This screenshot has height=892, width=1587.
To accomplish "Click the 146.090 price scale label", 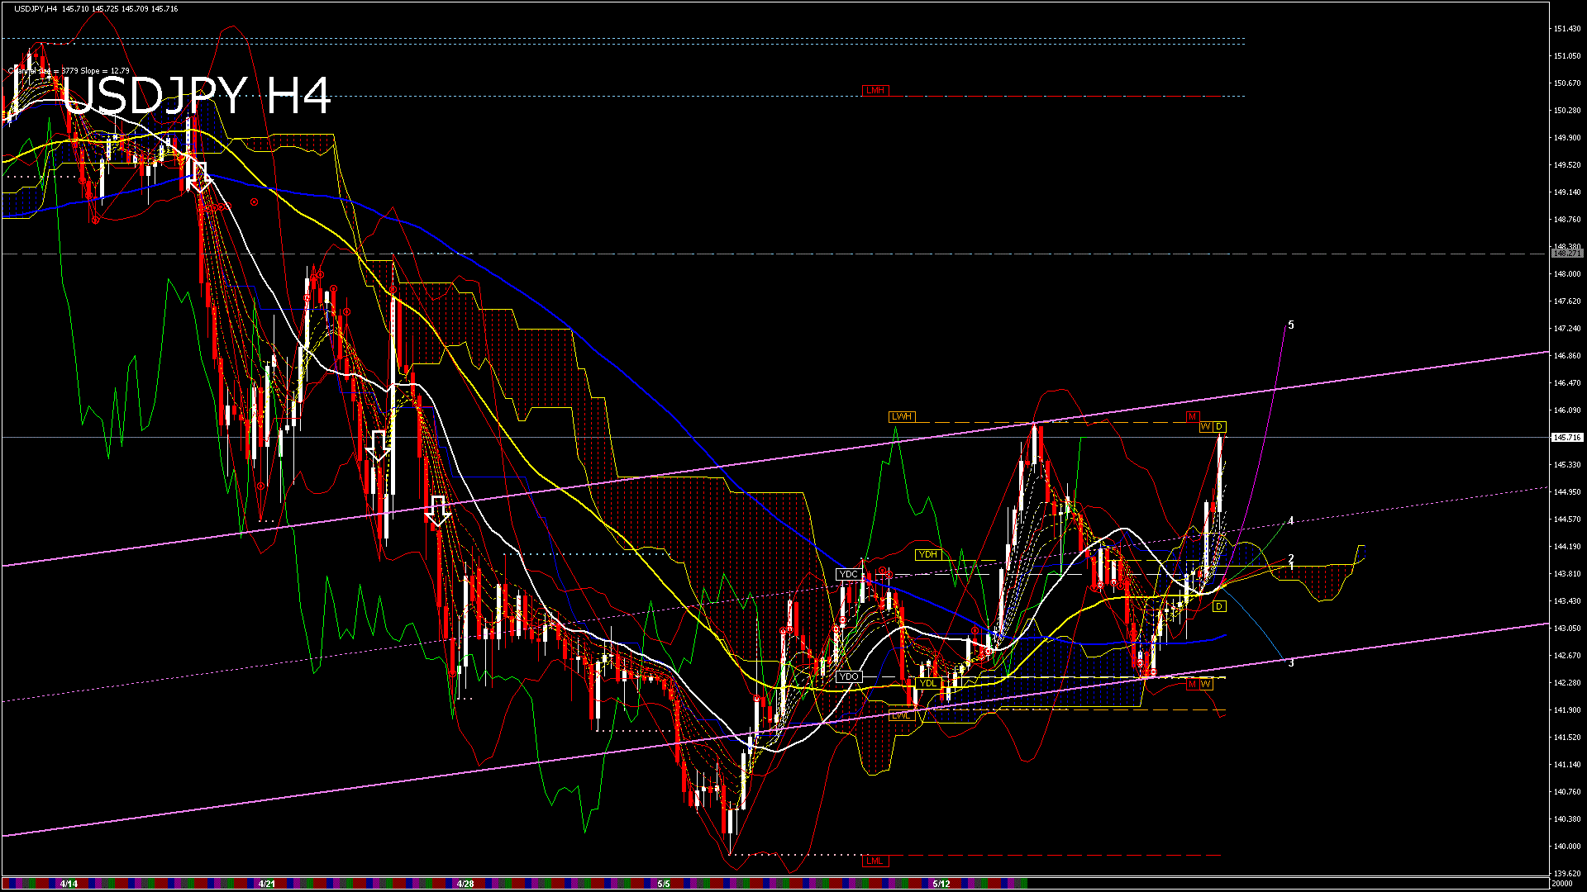I will [x=1567, y=410].
